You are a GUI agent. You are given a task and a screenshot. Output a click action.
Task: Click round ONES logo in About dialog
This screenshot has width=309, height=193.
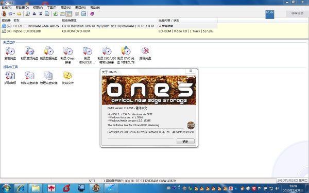point(191,125)
